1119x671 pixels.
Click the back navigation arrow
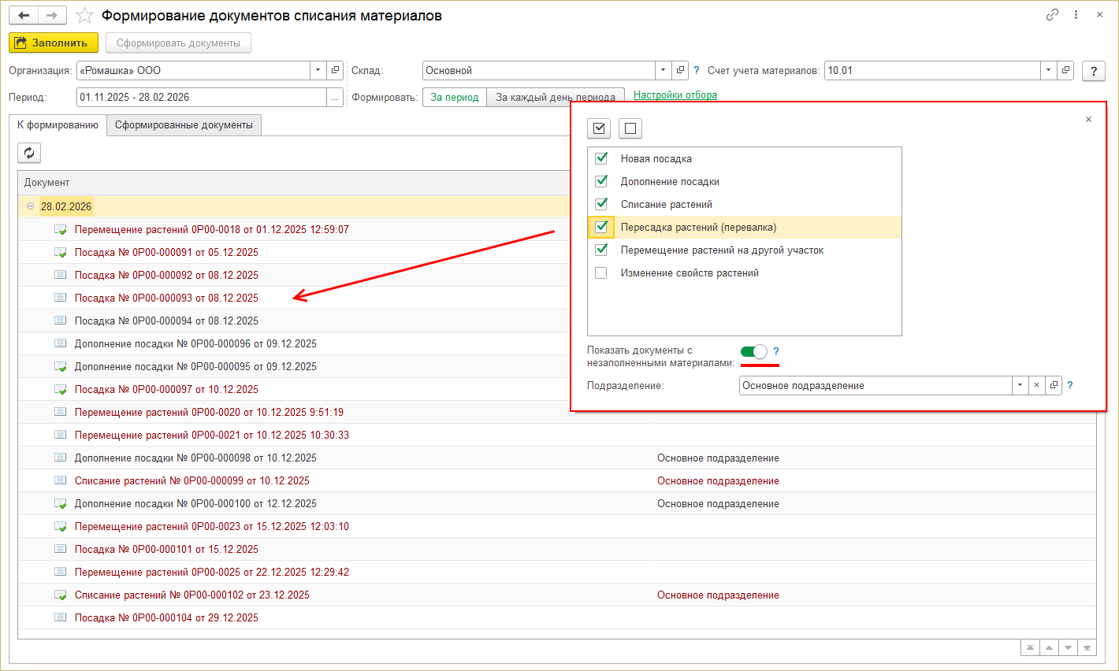point(24,16)
